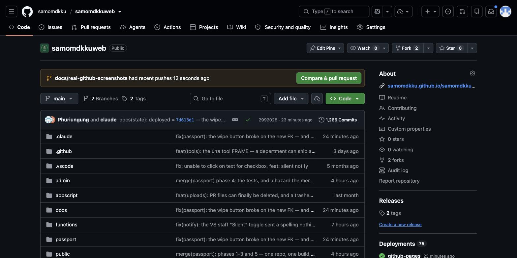The width and height of the screenshot is (517, 258).
Task: Open the Wiki tab
Action: pos(237,27)
